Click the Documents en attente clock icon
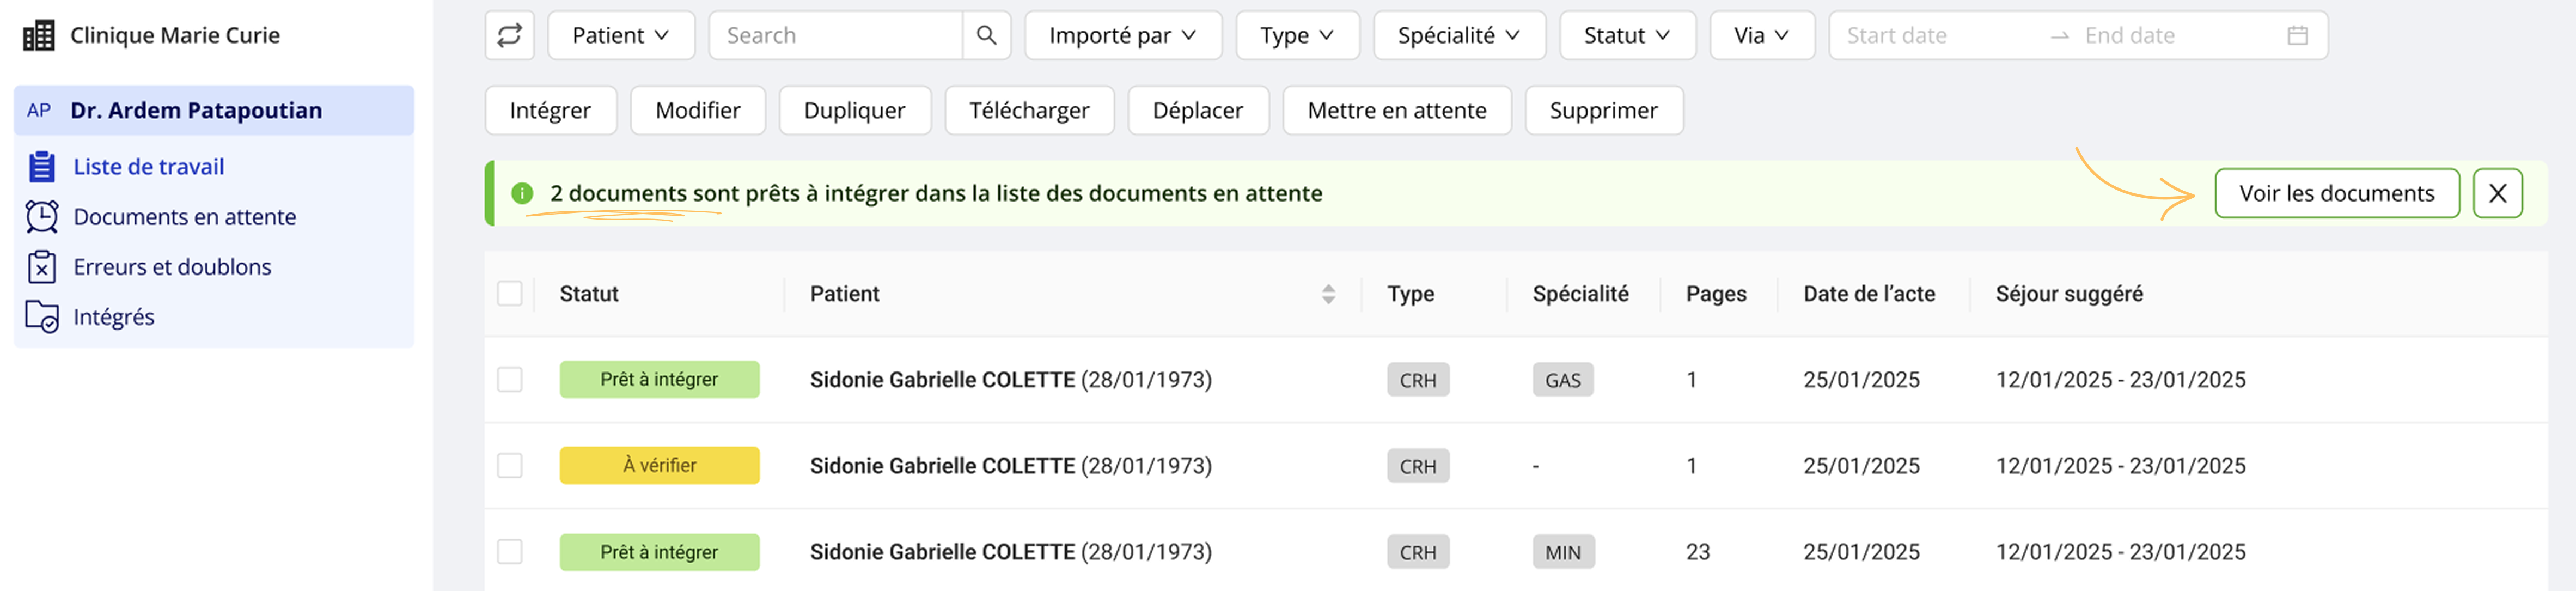The height and width of the screenshot is (591, 2576). pos(41,217)
